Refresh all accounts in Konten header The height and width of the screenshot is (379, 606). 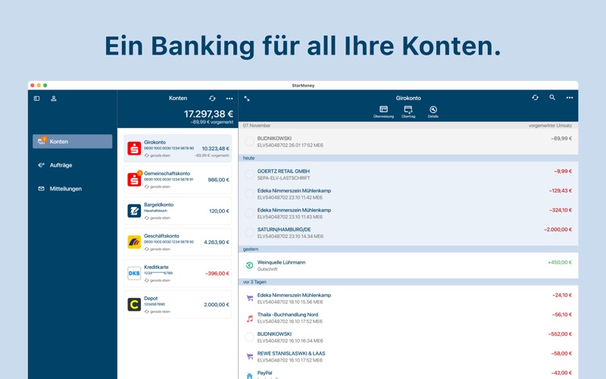[x=212, y=99]
